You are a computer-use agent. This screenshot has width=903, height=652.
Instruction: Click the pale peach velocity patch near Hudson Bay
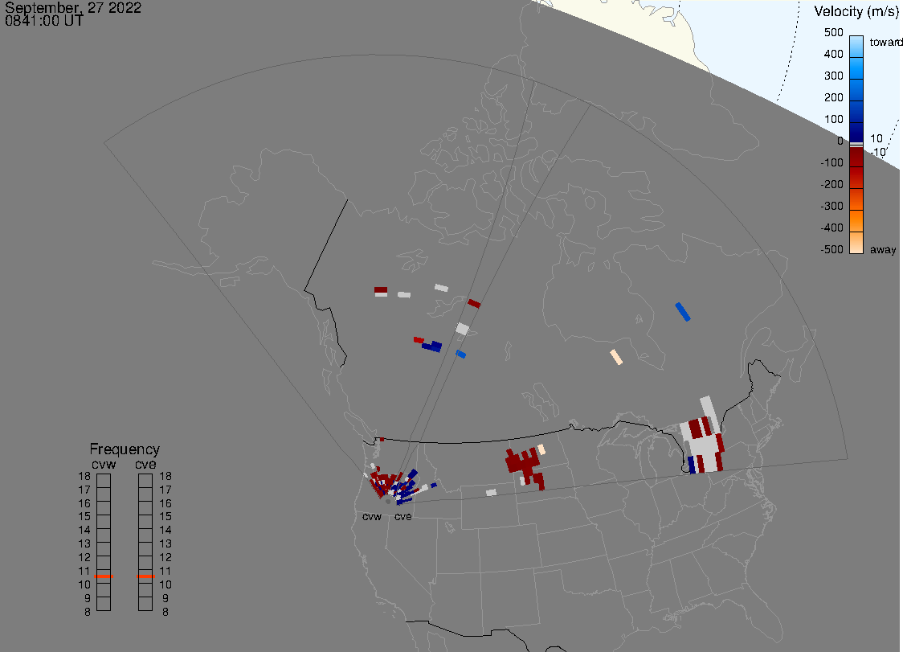click(616, 357)
